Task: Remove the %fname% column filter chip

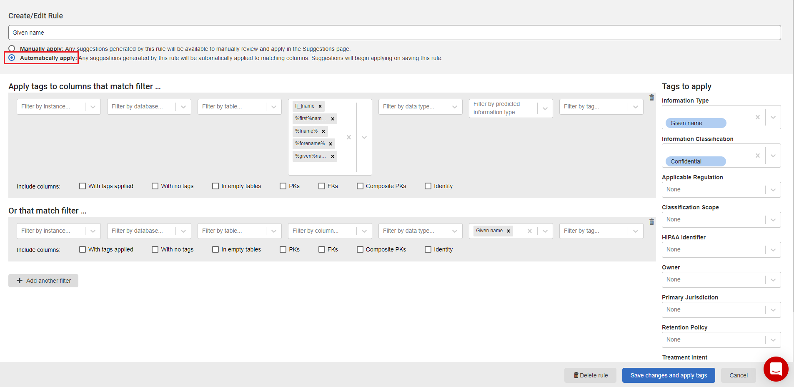Action: (323, 131)
